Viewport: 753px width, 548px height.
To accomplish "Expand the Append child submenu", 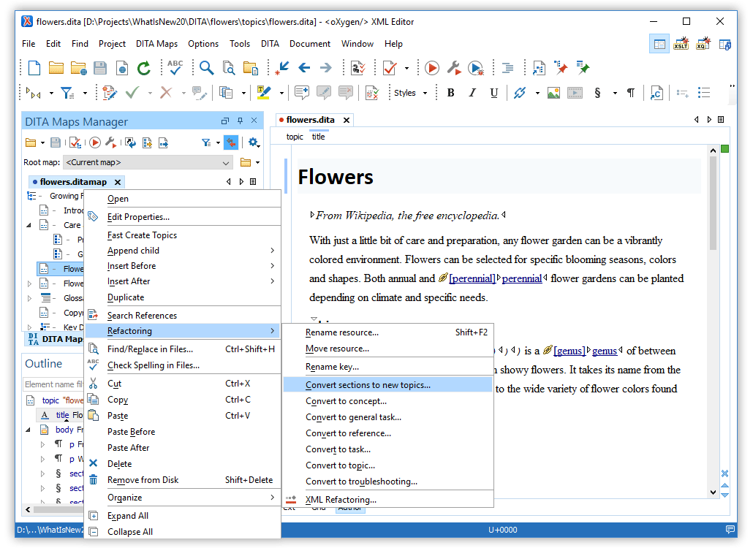I will point(183,251).
